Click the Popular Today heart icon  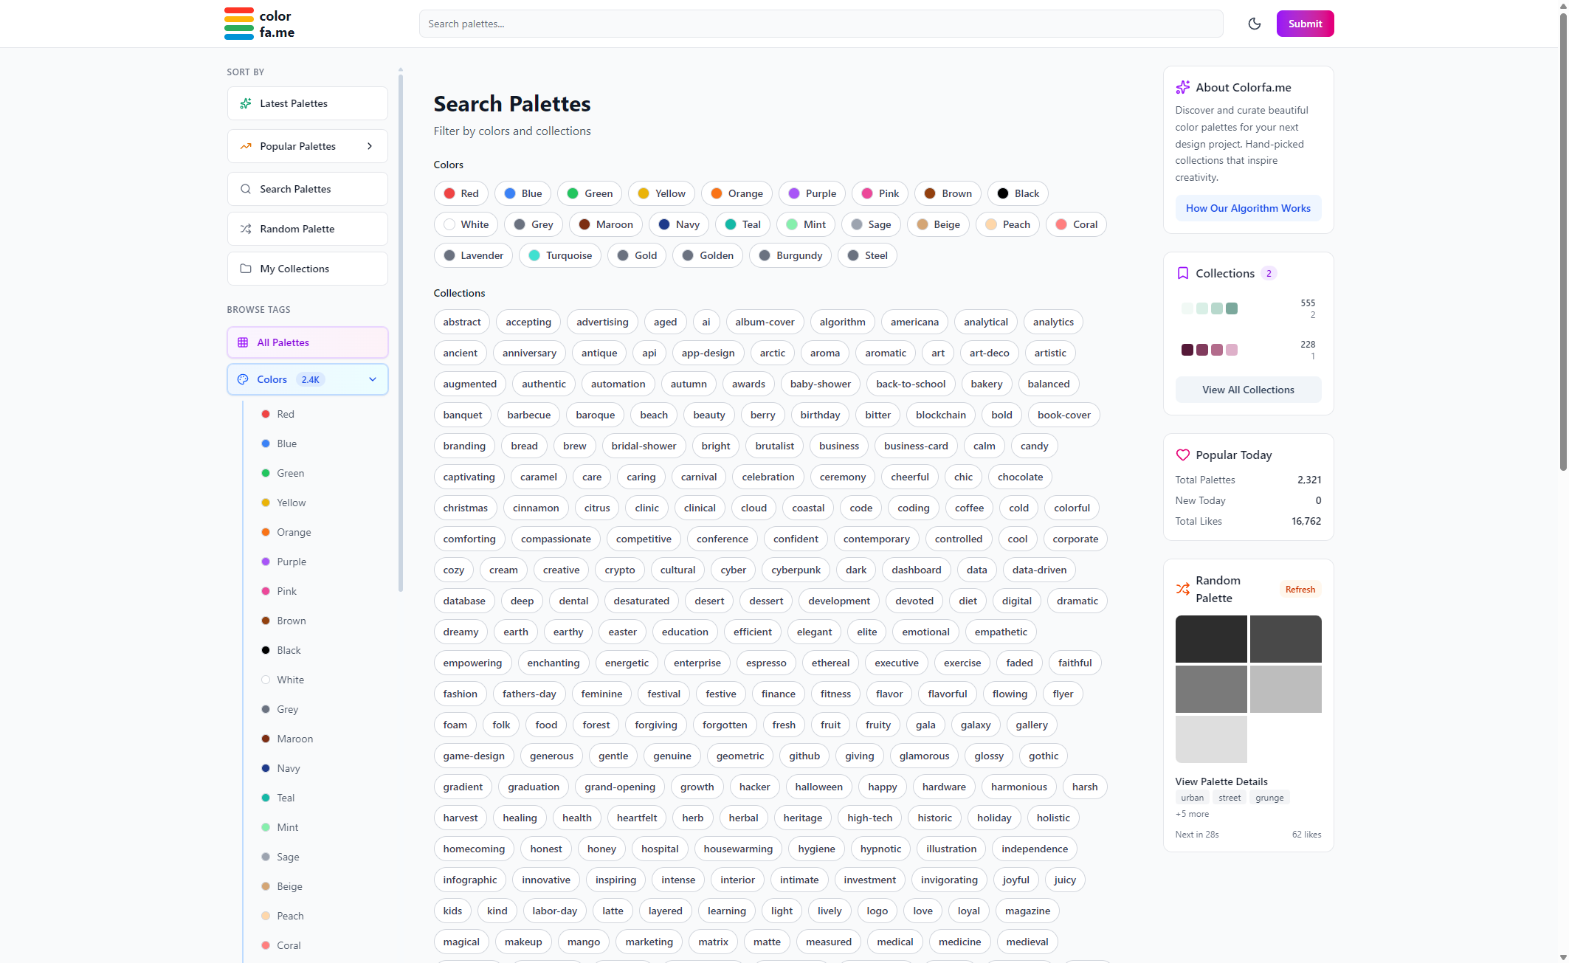pyautogui.click(x=1182, y=455)
